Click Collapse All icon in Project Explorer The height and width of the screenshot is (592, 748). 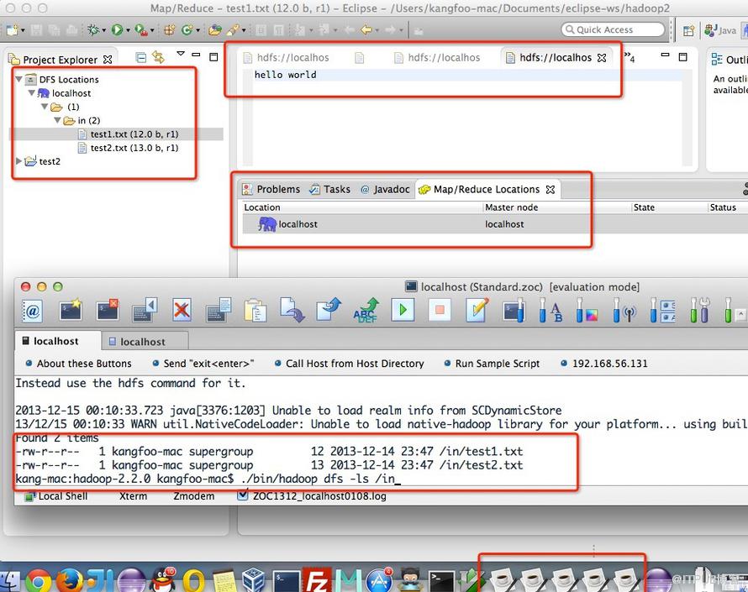pyautogui.click(x=140, y=58)
